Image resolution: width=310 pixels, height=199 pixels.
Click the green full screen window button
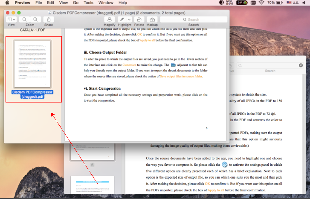(19, 13)
